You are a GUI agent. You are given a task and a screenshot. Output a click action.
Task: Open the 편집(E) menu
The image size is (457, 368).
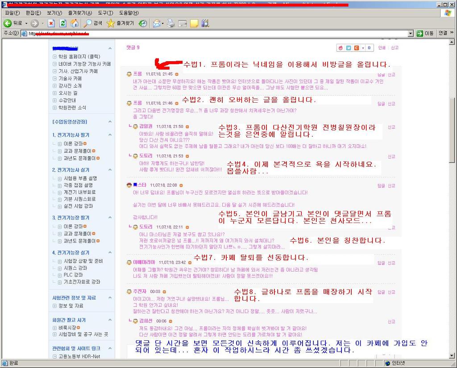coord(33,13)
